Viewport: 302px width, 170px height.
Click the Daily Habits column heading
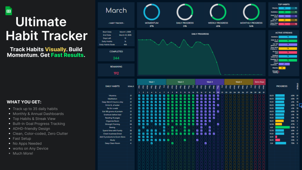pos(112,86)
